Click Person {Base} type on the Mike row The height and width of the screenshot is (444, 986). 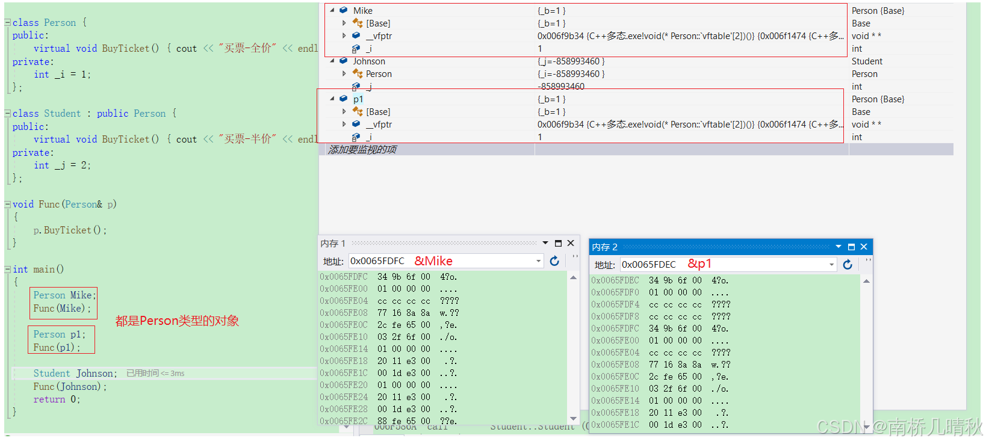tap(878, 10)
